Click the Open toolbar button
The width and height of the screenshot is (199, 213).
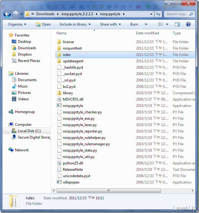click(43, 24)
